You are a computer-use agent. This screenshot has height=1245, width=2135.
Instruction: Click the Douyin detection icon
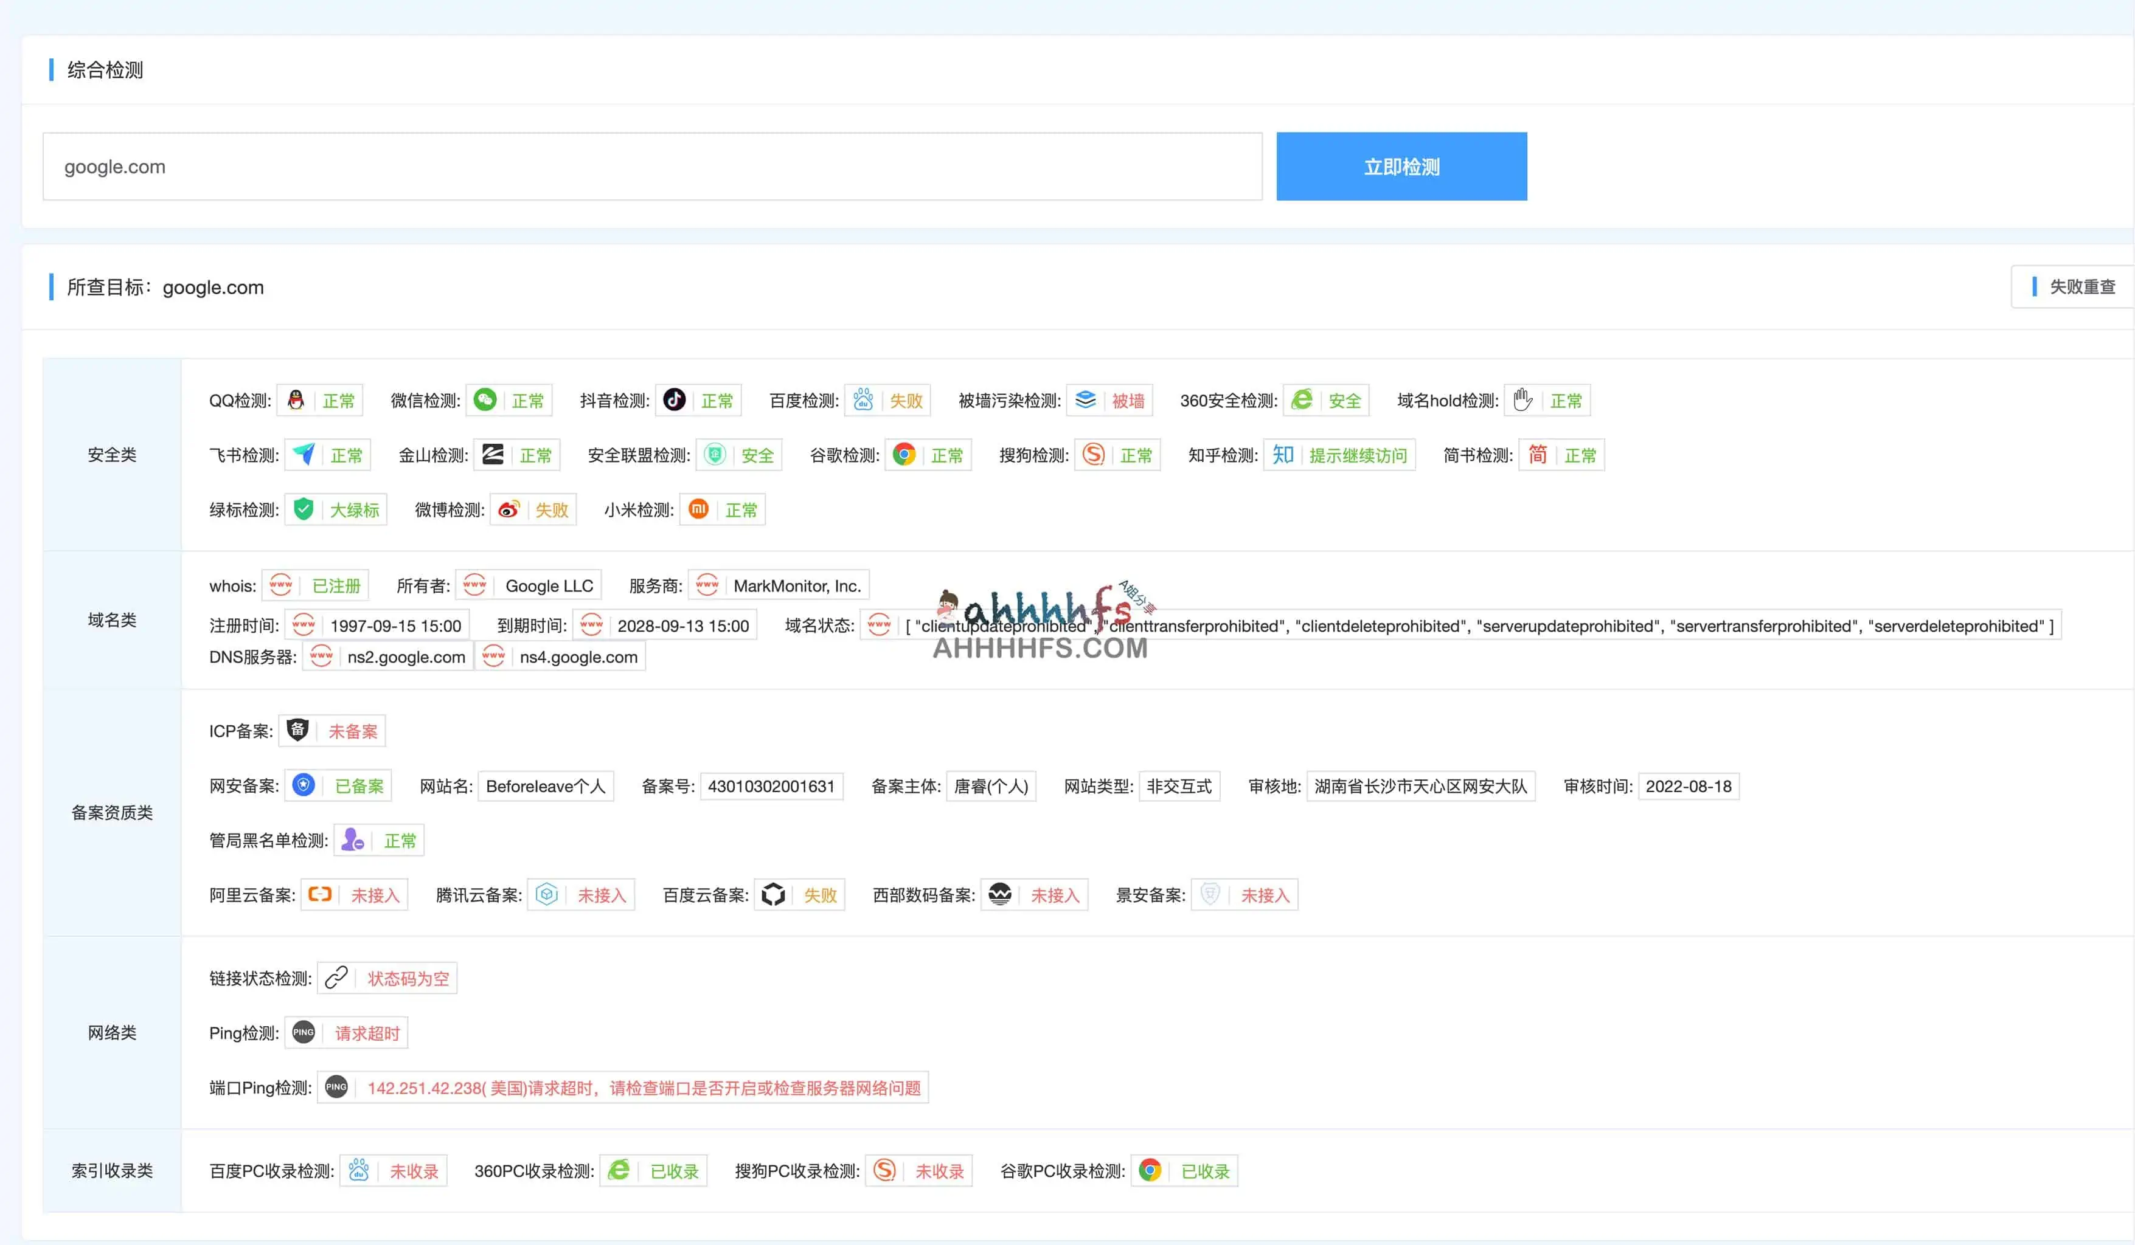[x=675, y=400]
